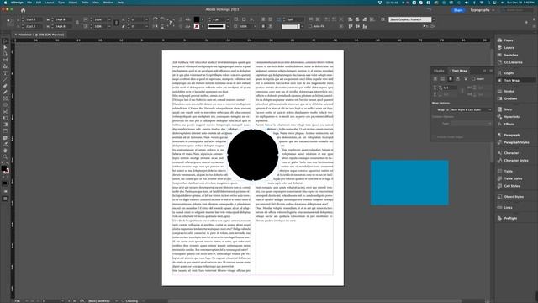Open the Apple menu
This screenshot has height=303, width=538.
pos(5,3)
